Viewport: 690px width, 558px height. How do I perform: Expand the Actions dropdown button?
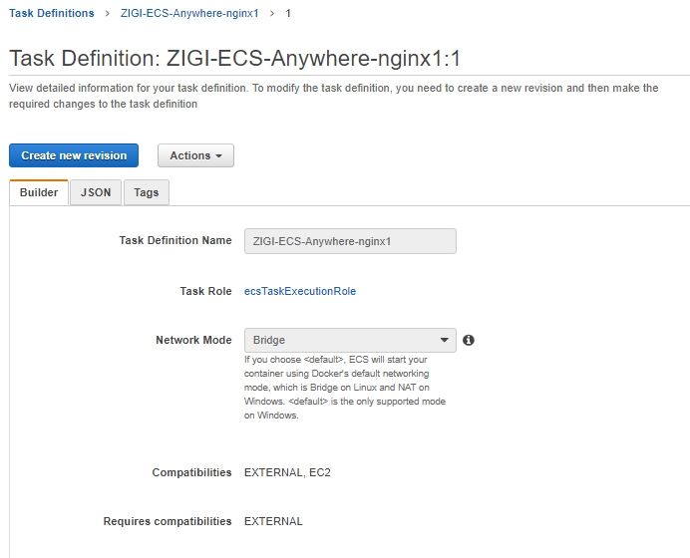(195, 155)
